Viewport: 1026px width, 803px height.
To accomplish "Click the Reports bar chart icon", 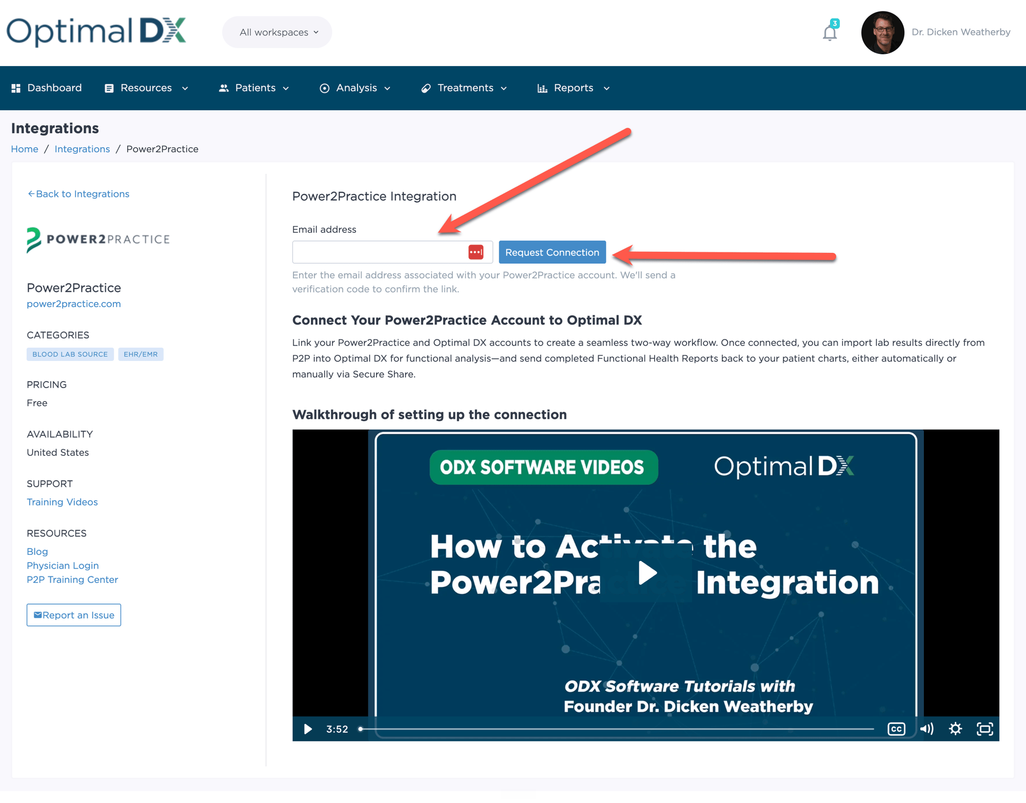I will point(542,88).
